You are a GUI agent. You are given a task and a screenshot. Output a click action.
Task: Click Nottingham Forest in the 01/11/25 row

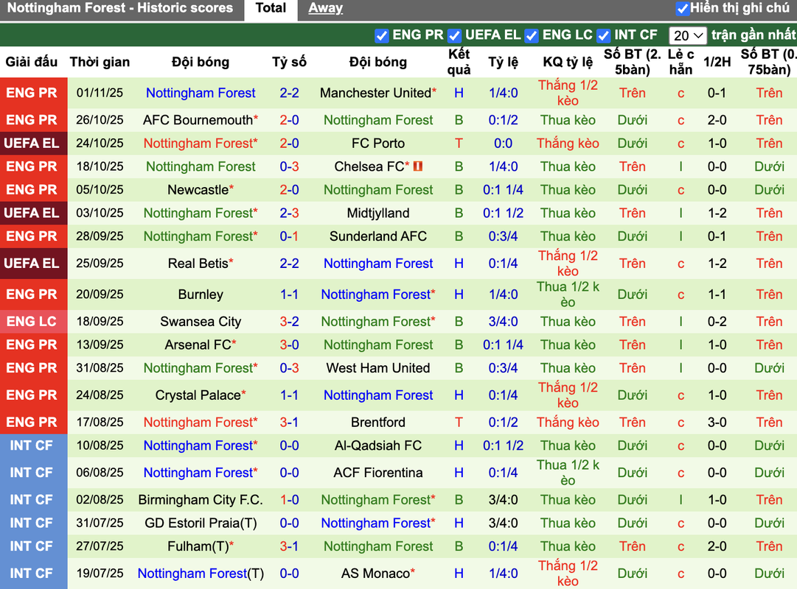(x=201, y=93)
